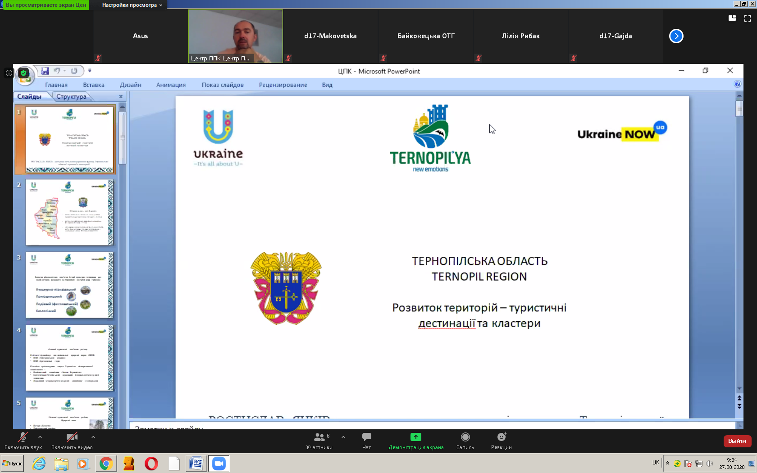Image resolution: width=757 pixels, height=473 pixels.
Task: Open the Participants panel in Zoom
Action: point(319,441)
